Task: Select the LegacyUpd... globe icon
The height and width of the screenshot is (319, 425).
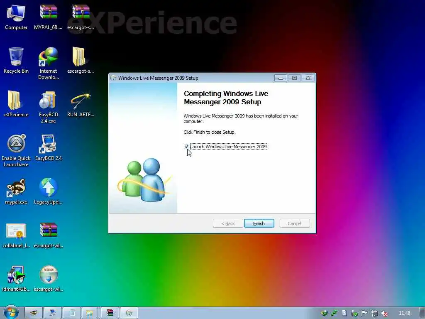Action: [x=48, y=191]
